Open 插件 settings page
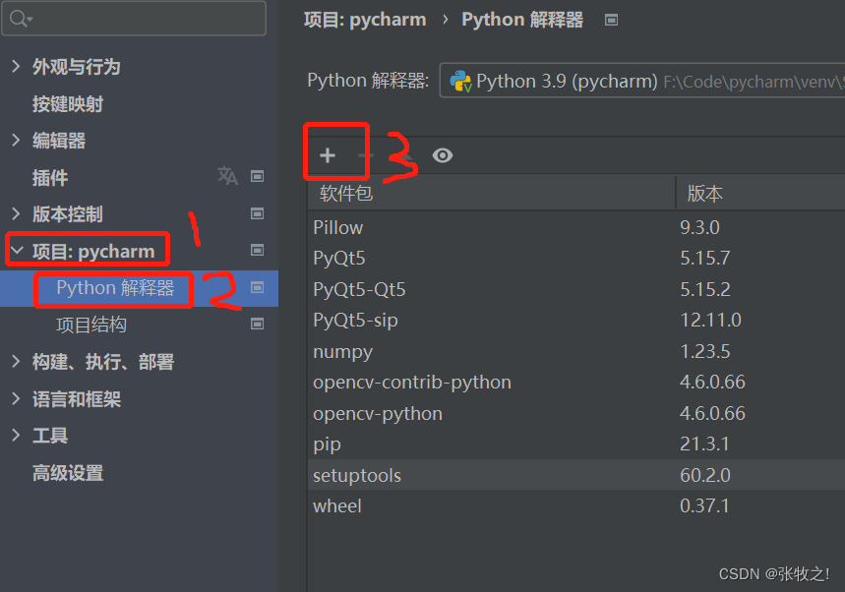The width and height of the screenshot is (845, 592). pyautogui.click(x=50, y=177)
